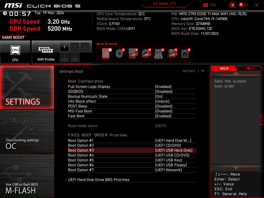Click the GAME BOOST label
264x198 pixels.
(x=13, y=37)
